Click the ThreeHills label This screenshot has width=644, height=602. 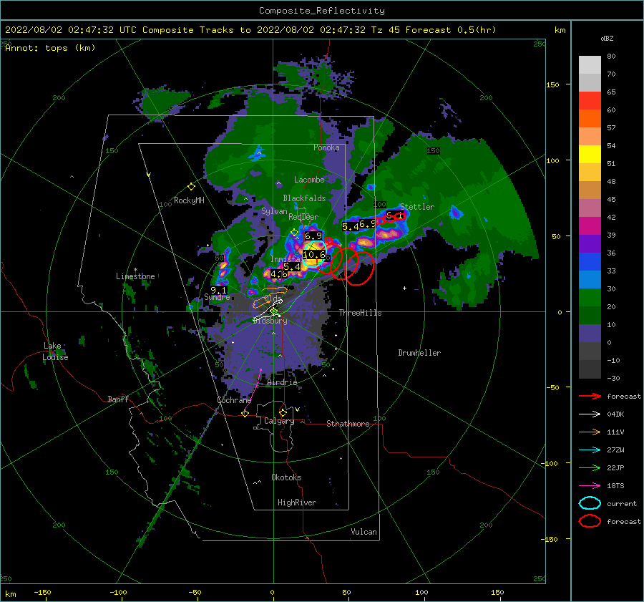click(360, 313)
